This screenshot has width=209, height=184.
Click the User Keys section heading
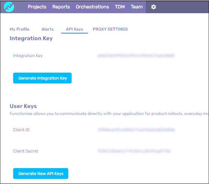coord(23,106)
